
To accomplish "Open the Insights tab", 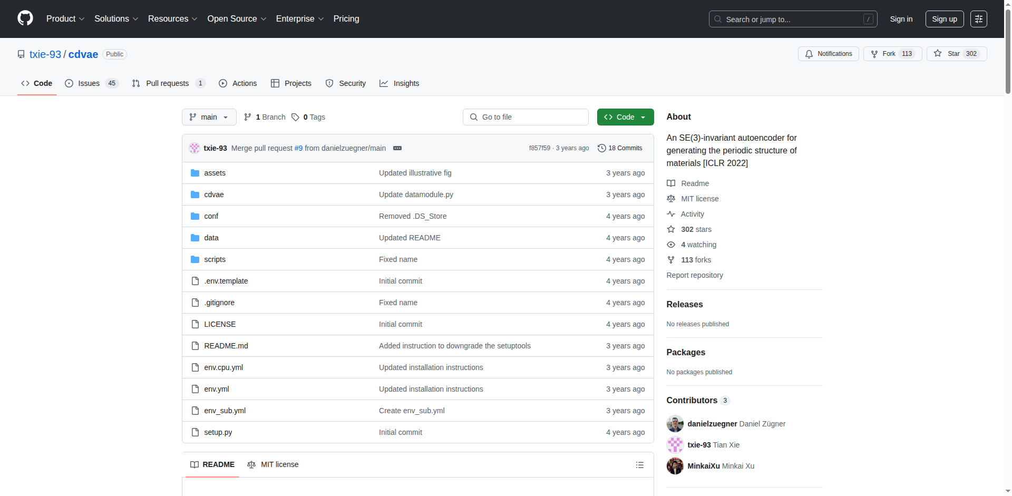I will coord(400,83).
